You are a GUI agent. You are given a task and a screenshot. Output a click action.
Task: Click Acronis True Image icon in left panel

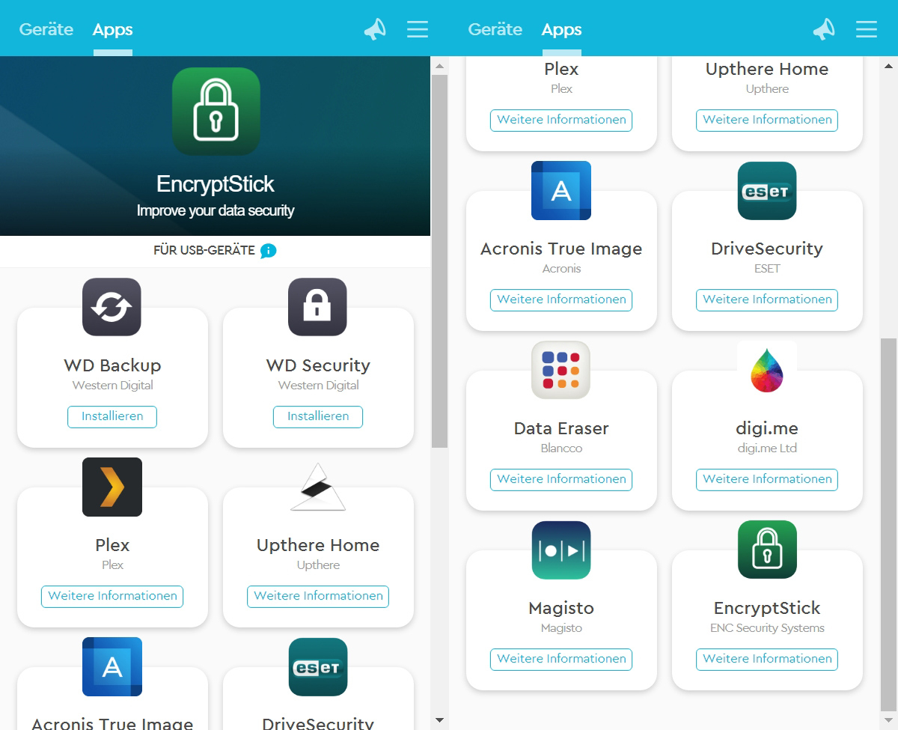pyautogui.click(x=112, y=666)
